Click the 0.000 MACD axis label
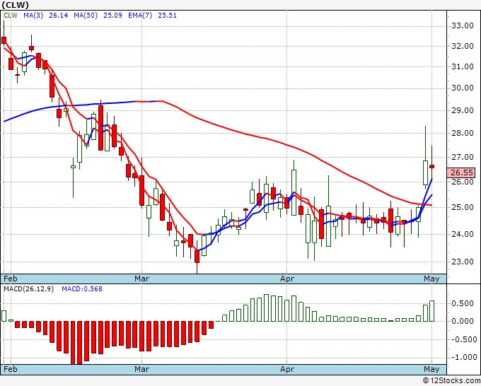Viewport: 481px width, 386px height. (x=463, y=321)
